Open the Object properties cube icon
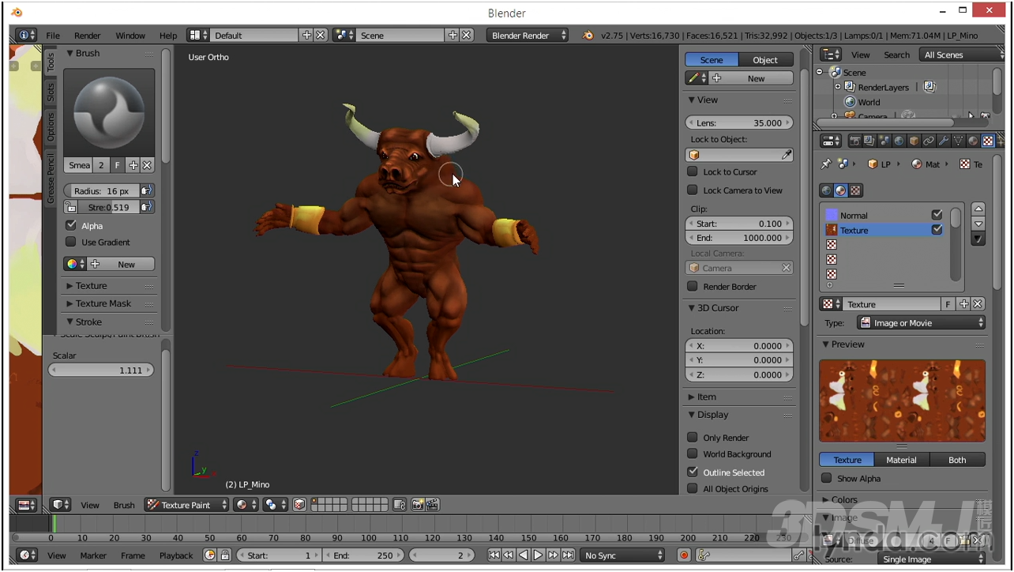The height and width of the screenshot is (572, 1014). (914, 141)
